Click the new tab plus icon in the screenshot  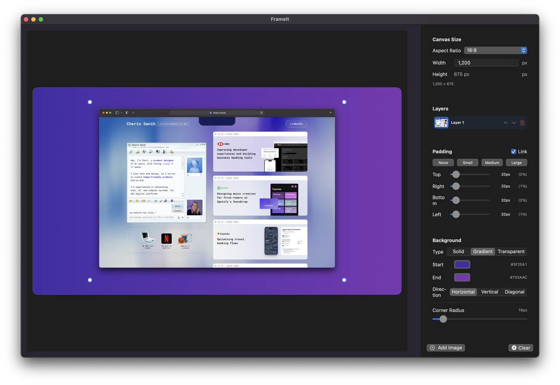330,112
